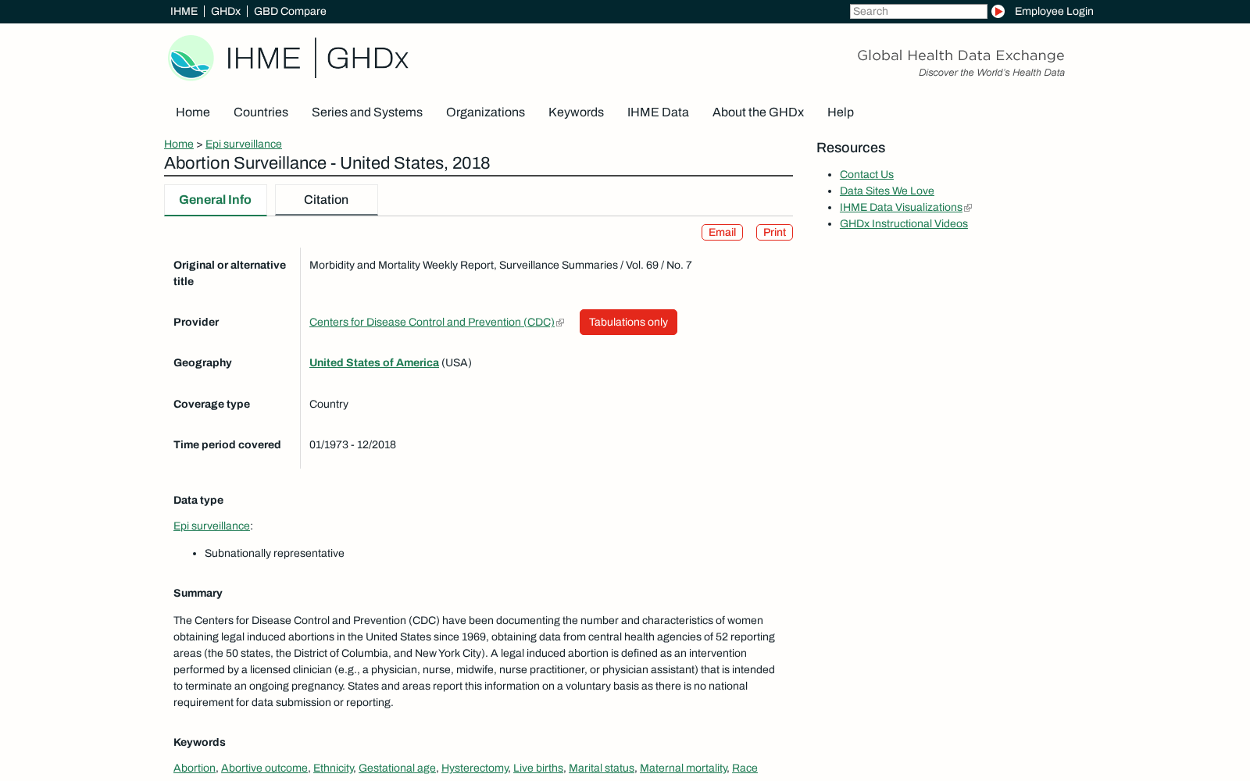The height and width of the screenshot is (781, 1250).
Task: Click the Epi surveillance breadcrumb link
Action: click(244, 144)
